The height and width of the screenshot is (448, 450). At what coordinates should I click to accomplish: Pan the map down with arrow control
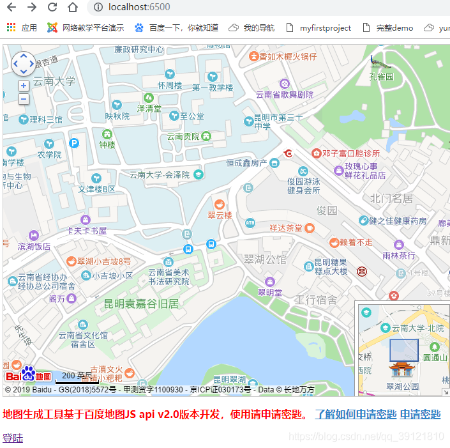coord(24,72)
